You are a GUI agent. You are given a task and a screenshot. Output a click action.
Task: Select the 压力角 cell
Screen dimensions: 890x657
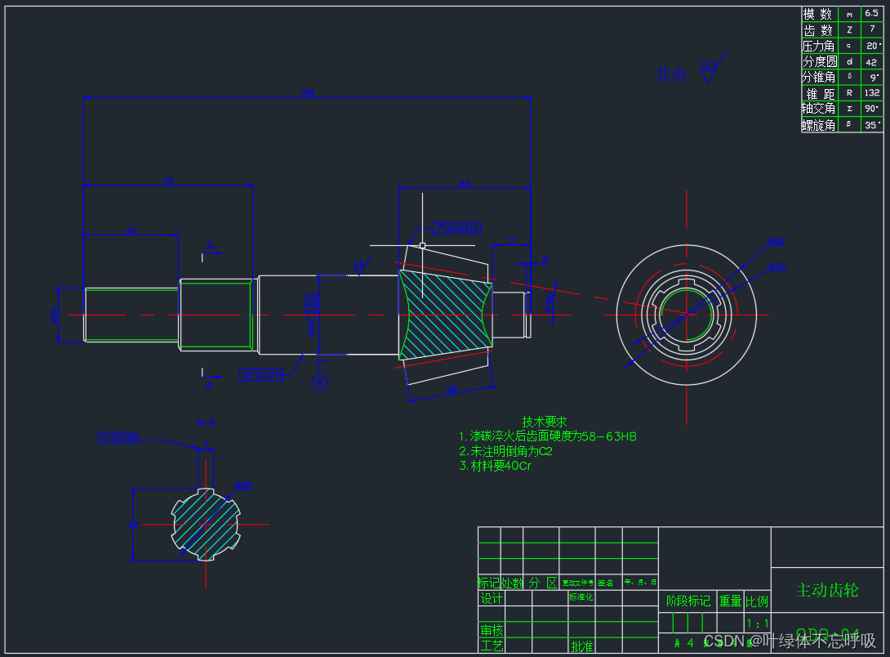pyautogui.click(x=820, y=46)
